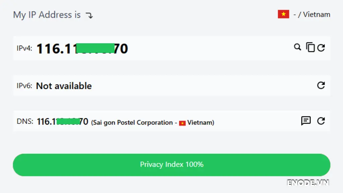Refresh the IPv4 address
This screenshot has height=193, width=343.
point(321,48)
